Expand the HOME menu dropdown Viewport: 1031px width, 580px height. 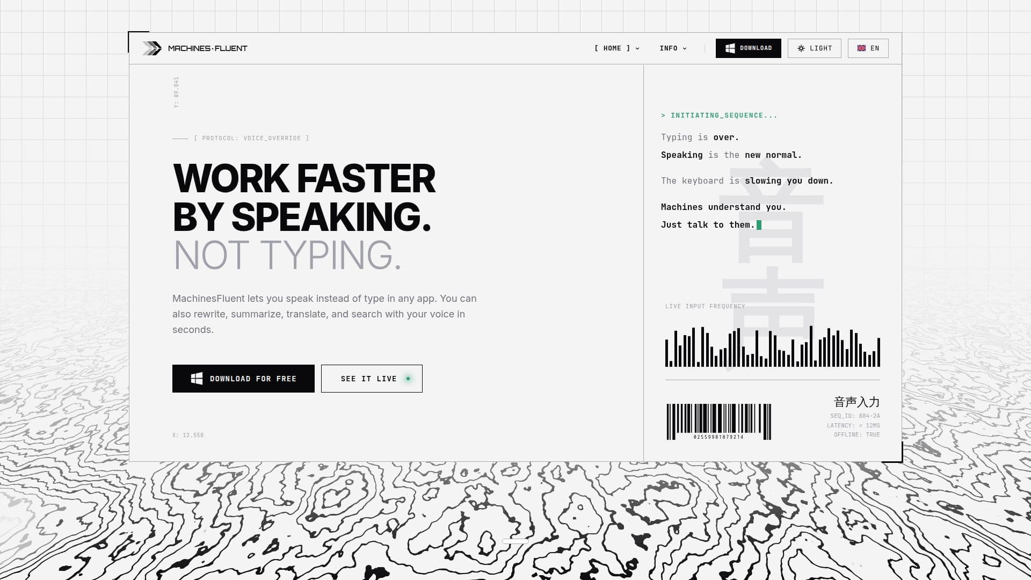point(617,48)
